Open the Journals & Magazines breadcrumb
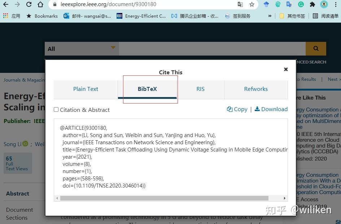This screenshot has height=224, width=341. (24, 80)
